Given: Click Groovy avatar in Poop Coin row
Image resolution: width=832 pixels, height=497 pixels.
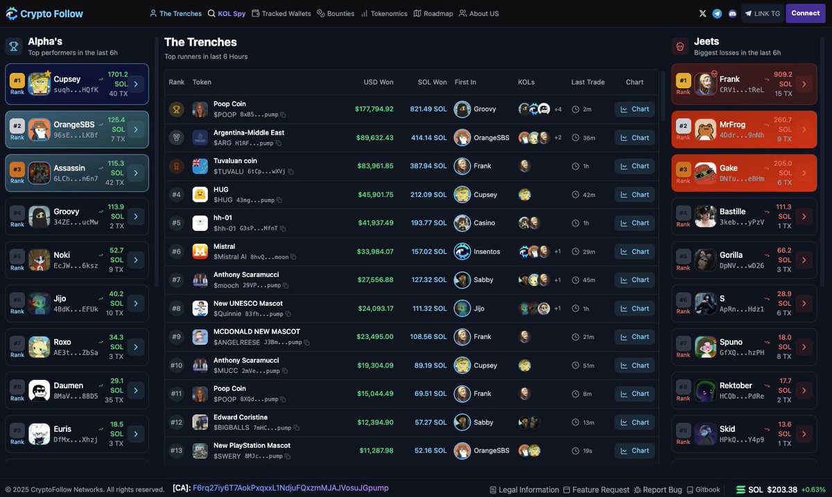Looking at the screenshot, I should click(462, 109).
